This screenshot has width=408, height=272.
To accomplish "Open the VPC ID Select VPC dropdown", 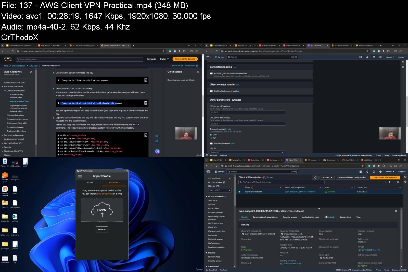I will [x=247, y=152].
